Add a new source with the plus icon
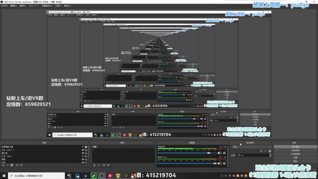 tap(3, 165)
